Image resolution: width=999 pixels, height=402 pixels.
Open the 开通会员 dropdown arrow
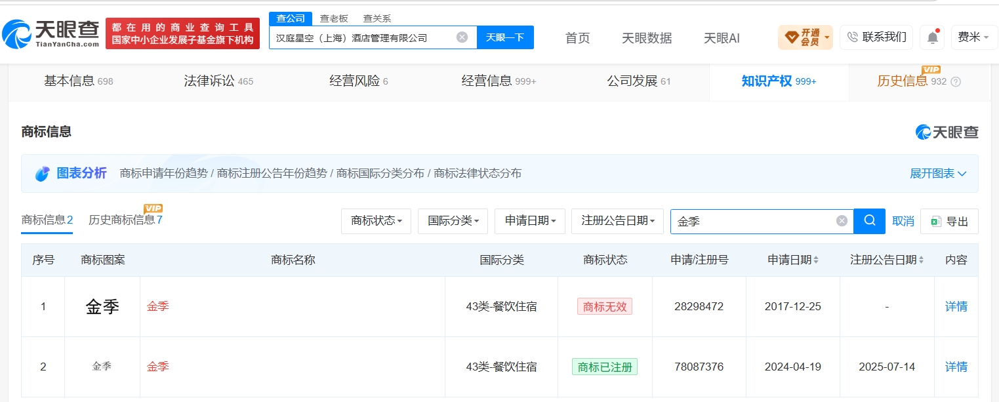coord(827,37)
